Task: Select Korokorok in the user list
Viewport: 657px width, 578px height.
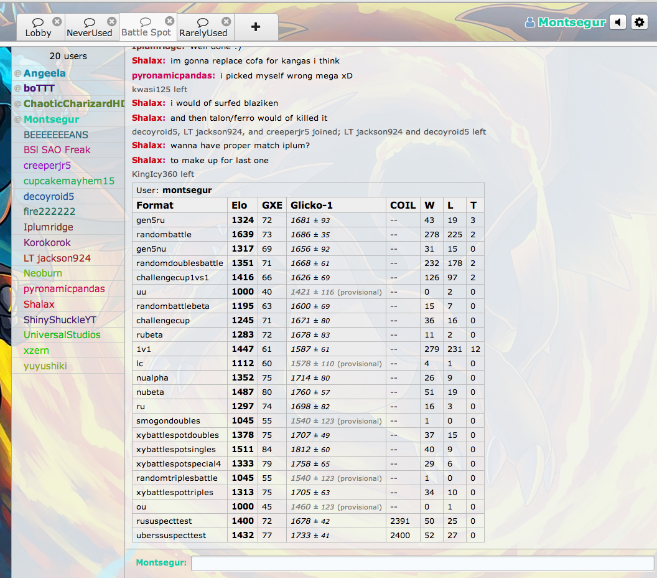Action: pos(68,242)
